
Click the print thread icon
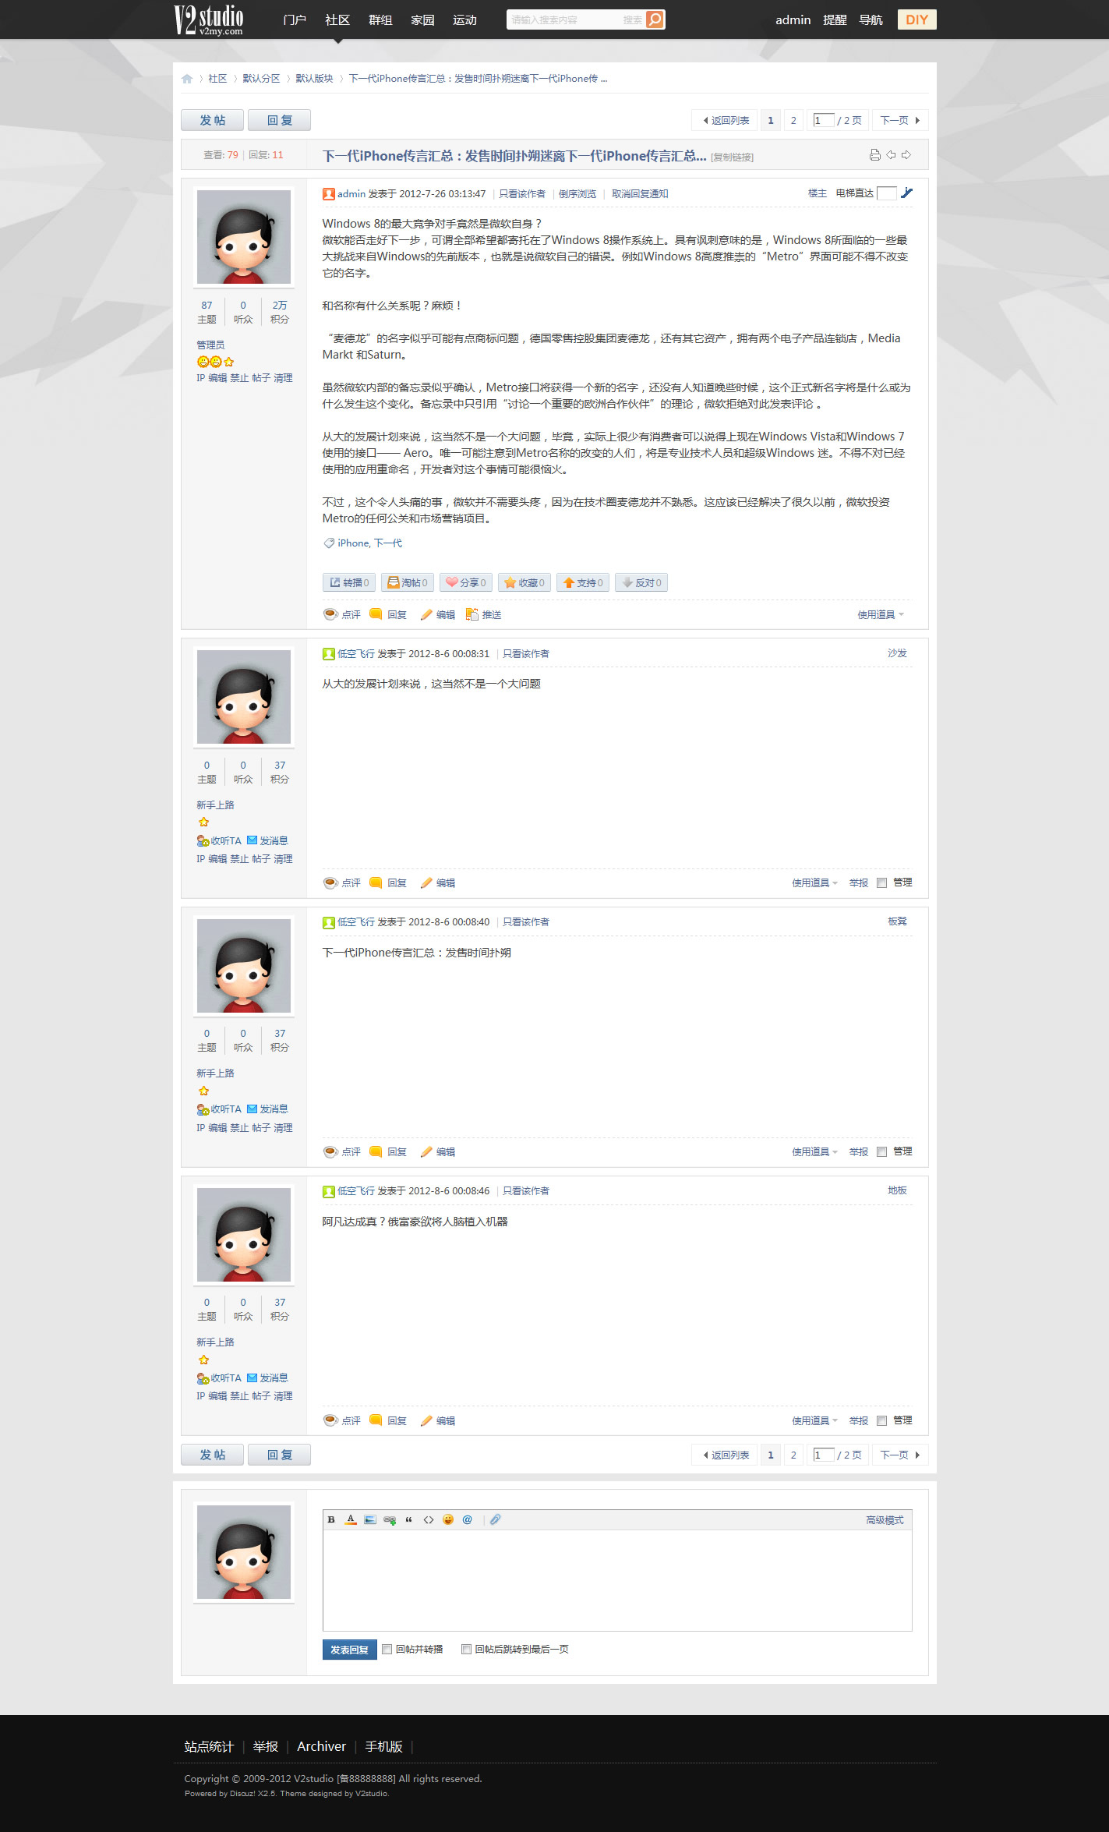[875, 155]
